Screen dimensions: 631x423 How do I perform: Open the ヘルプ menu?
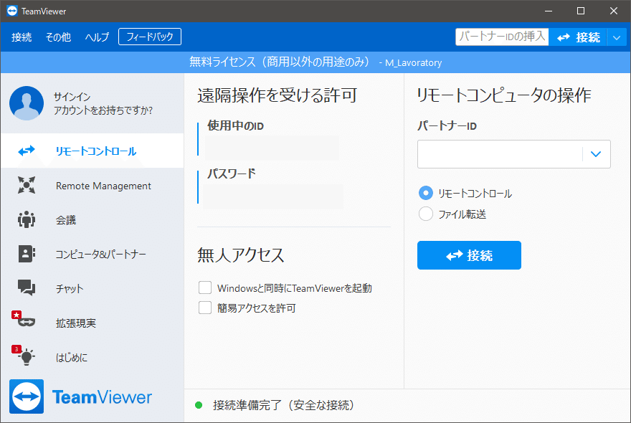[97, 37]
